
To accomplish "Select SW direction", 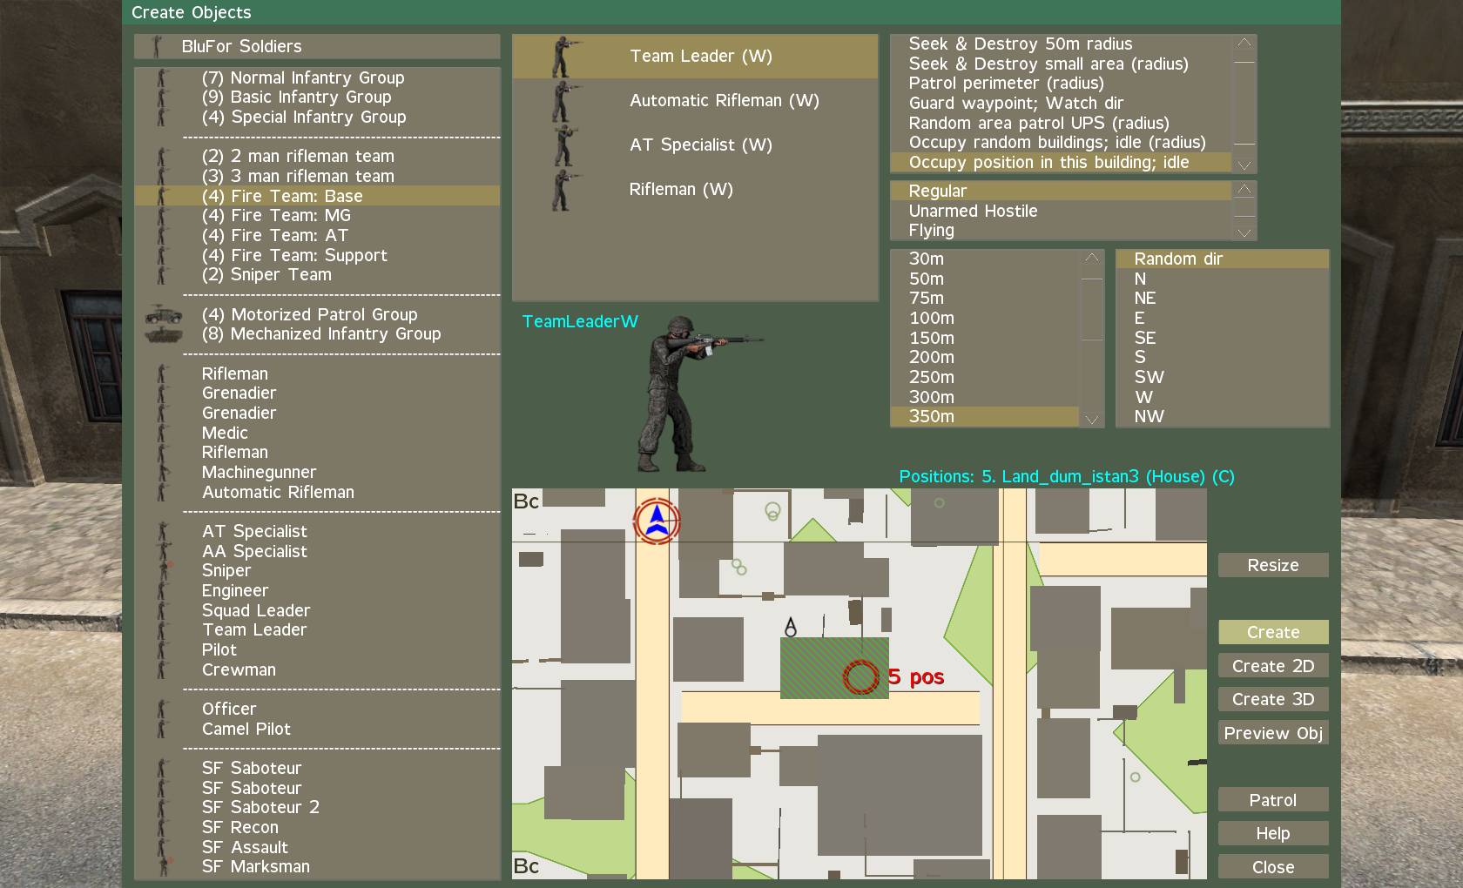I will click(1223, 377).
